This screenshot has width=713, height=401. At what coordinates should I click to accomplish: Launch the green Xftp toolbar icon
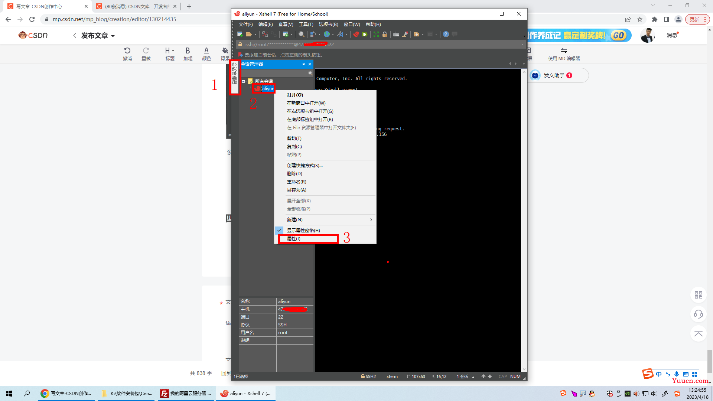pos(365,34)
